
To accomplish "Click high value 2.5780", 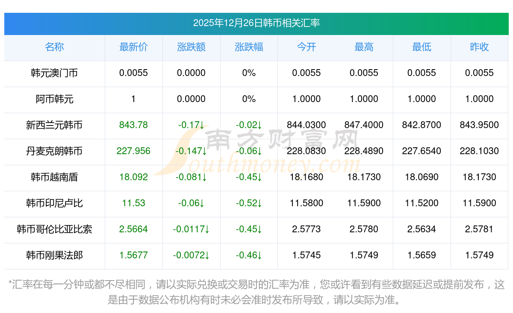I will [364, 229].
